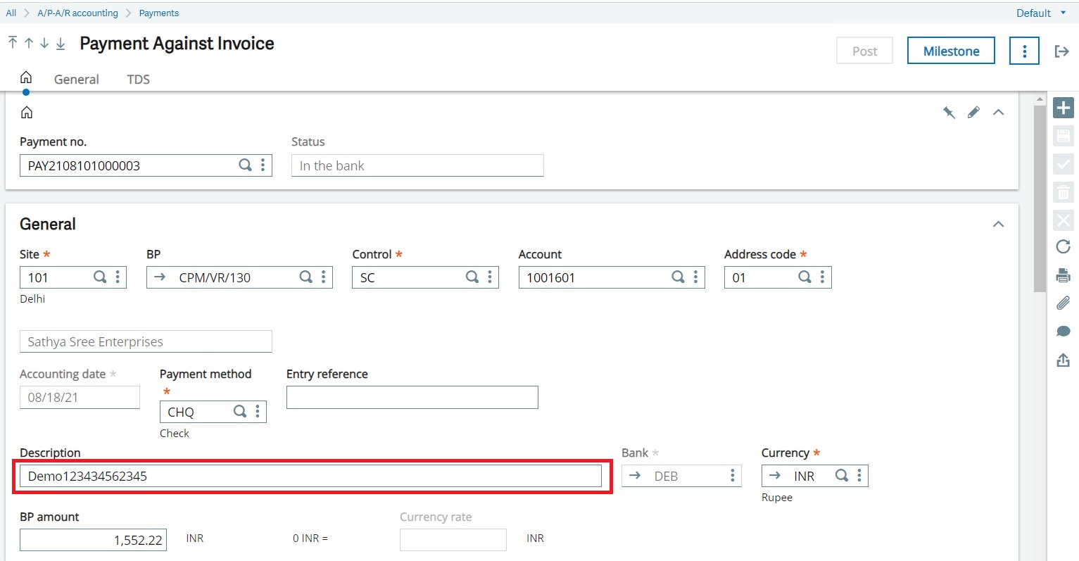Screen dimensions: 1079x561
Task: Follow the BP field jump arrow
Action: coord(160,277)
